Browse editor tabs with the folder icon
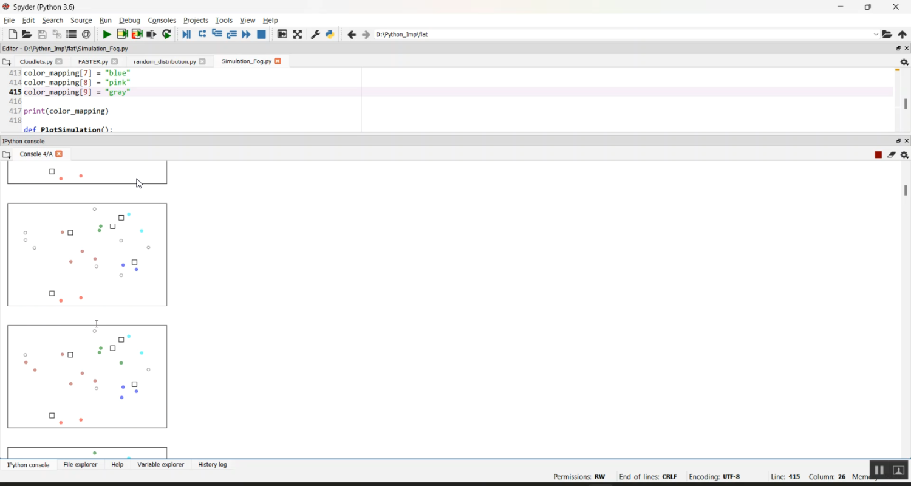 point(6,62)
